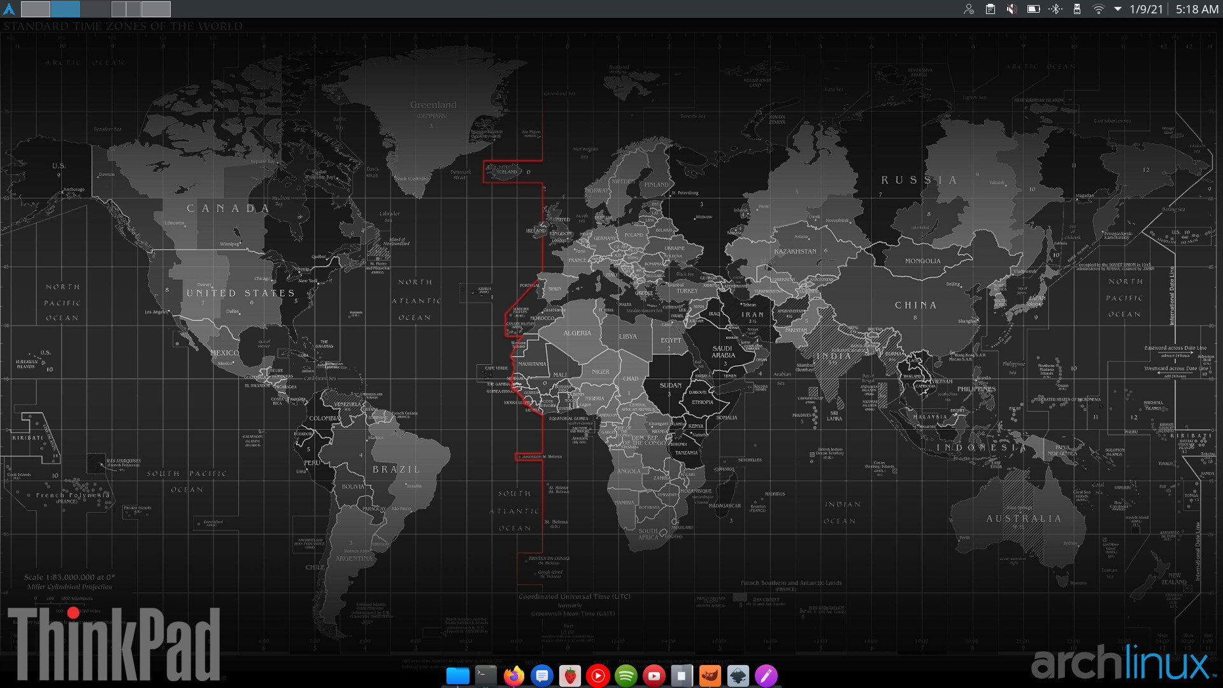Image resolution: width=1223 pixels, height=688 pixels.
Task: Open the Strawberry music player
Action: [570, 675]
